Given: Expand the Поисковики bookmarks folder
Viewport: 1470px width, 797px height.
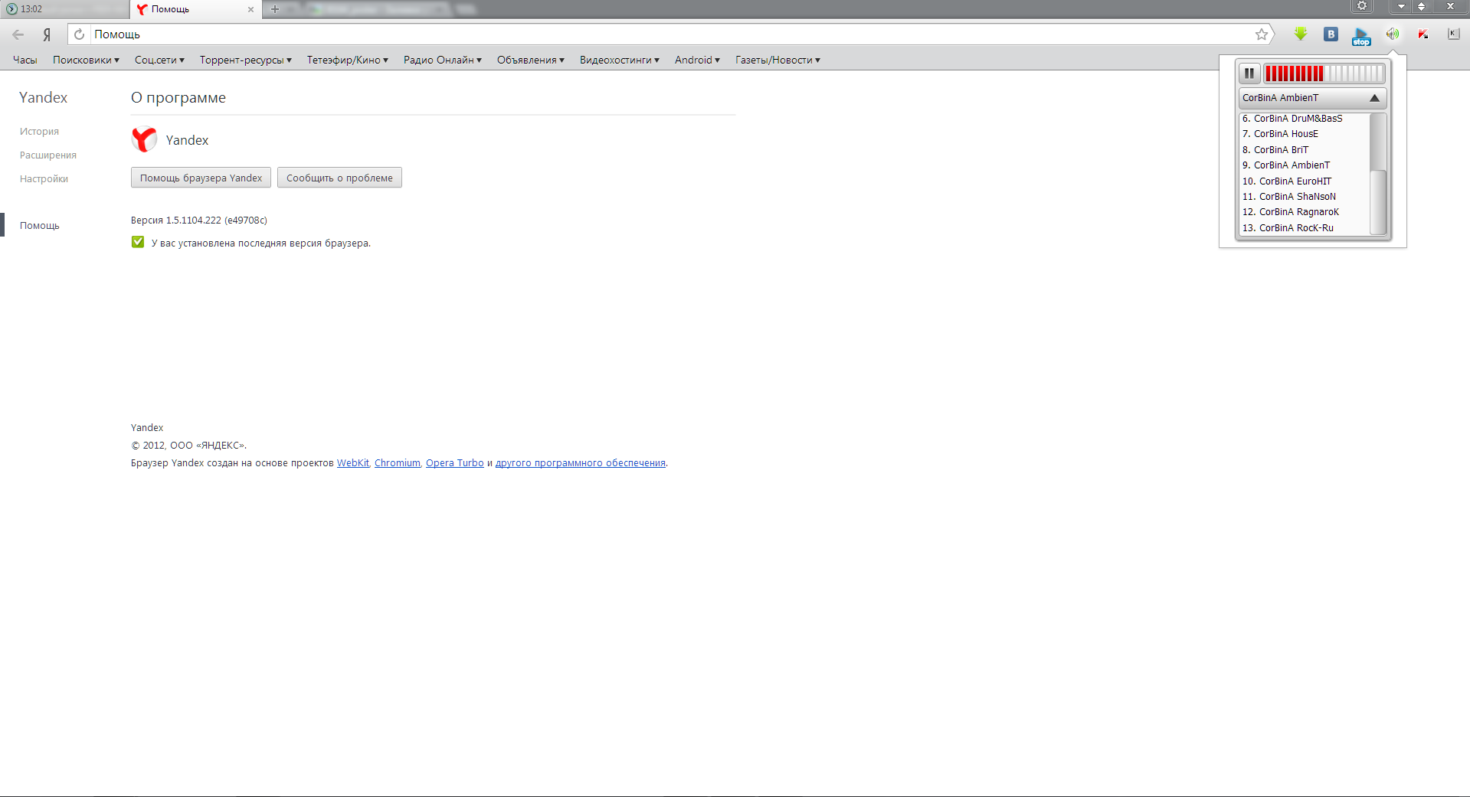Looking at the screenshot, I should click(x=86, y=60).
